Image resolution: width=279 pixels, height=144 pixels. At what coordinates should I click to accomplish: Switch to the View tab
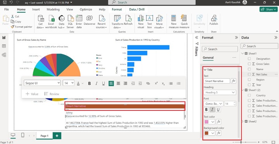[70, 9]
